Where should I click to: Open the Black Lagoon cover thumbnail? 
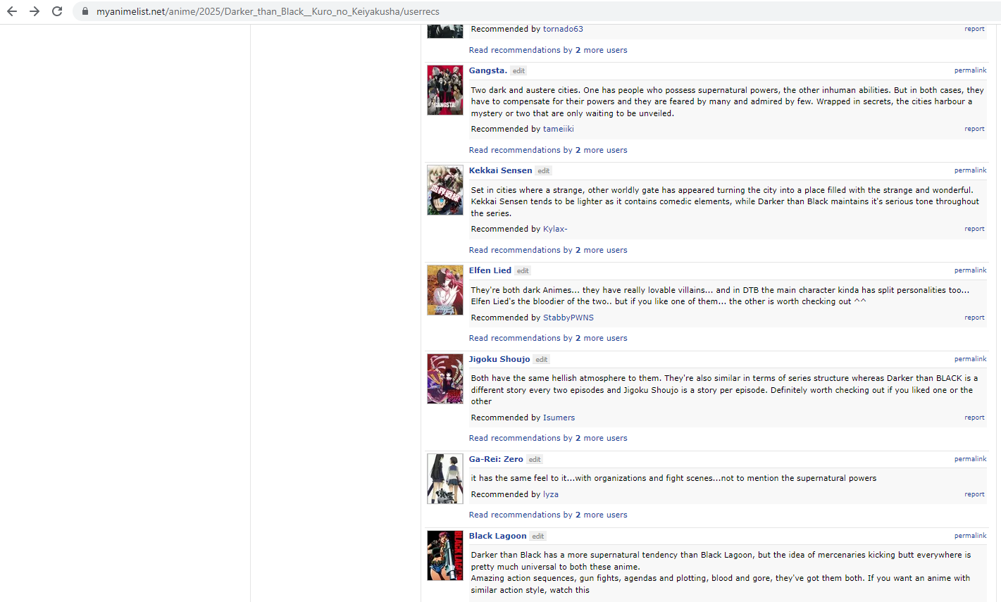[444, 556]
